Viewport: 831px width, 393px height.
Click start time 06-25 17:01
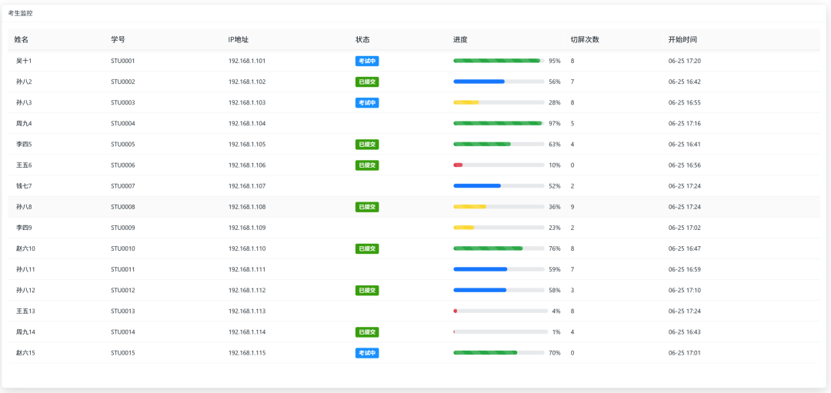coord(685,353)
